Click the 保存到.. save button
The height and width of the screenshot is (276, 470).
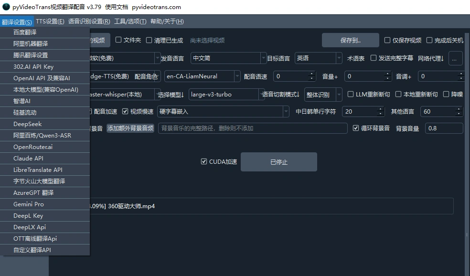coord(350,40)
